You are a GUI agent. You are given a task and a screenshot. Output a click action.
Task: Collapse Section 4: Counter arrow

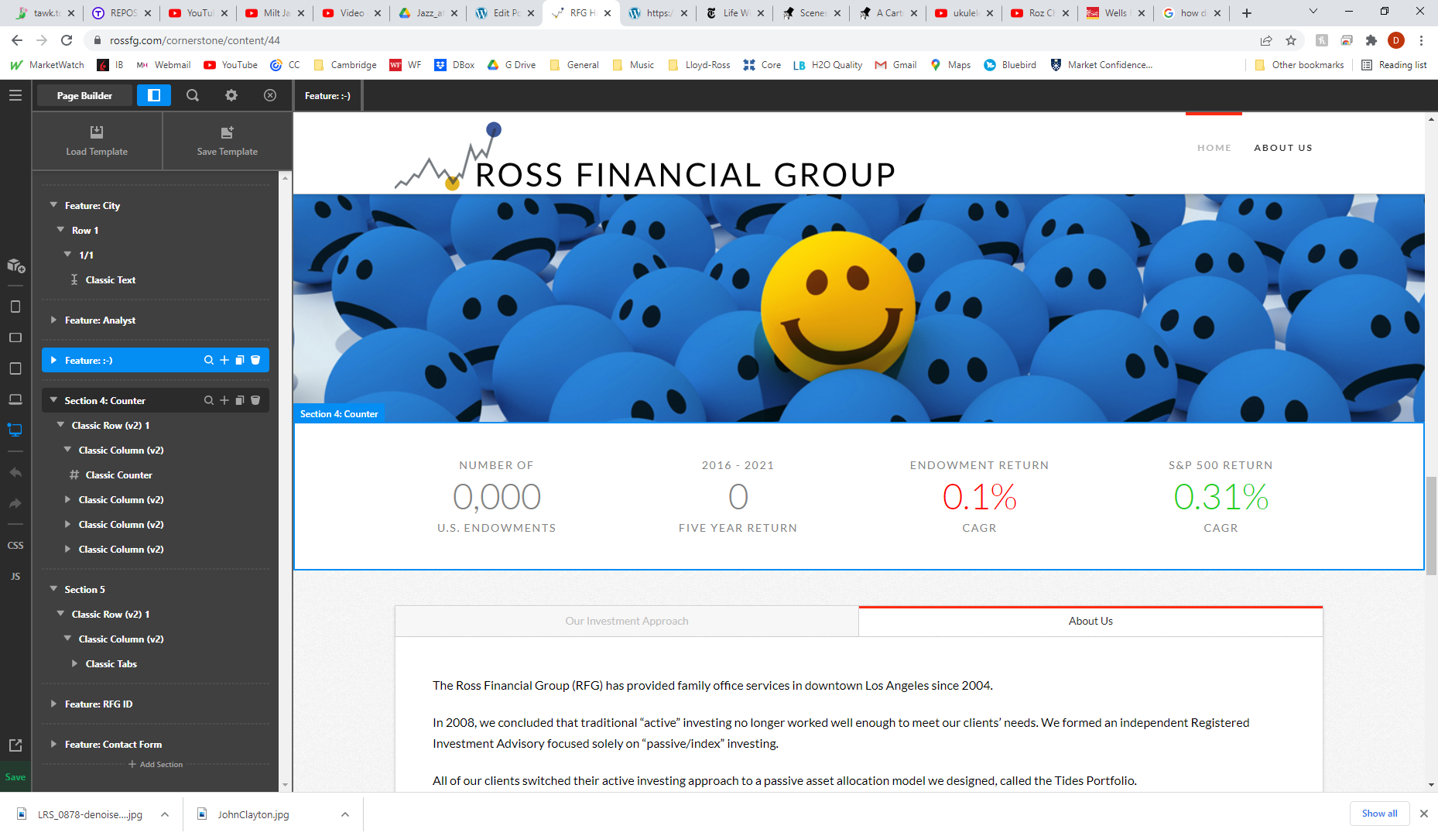(x=53, y=400)
